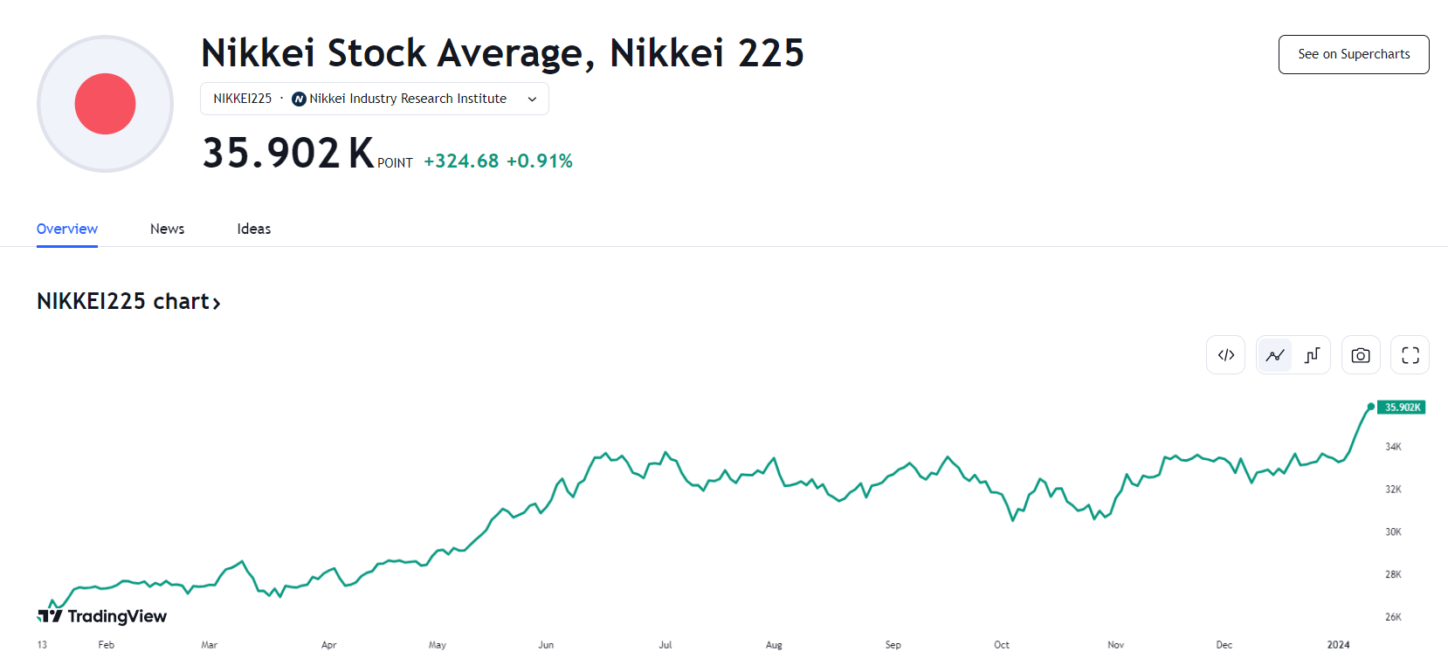Click the TradingView logo on chart
1448x672 pixels.
[102, 616]
